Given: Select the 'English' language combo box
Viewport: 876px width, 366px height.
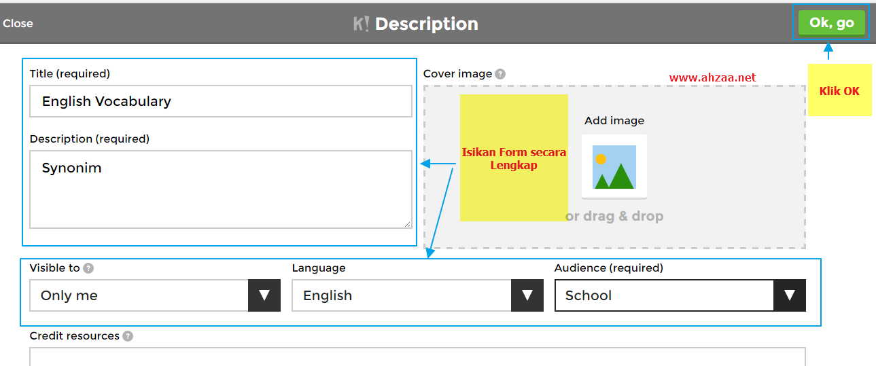Looking at the screenshot, I should click(417, 295).
